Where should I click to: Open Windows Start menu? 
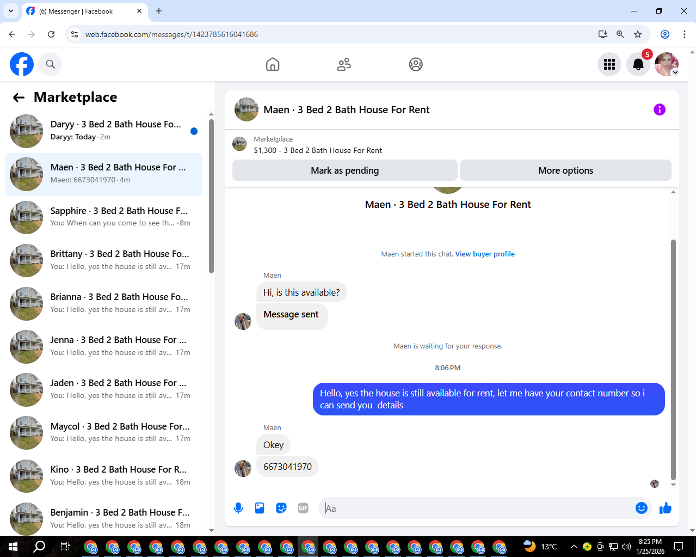pyautogui.click(x=13, y=547)
